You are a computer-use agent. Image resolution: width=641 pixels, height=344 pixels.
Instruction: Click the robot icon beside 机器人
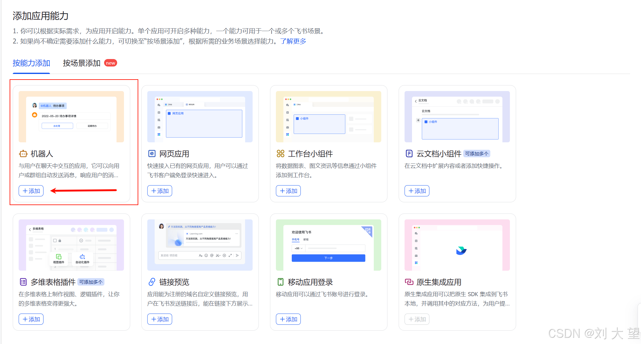(x=23, y=154)
